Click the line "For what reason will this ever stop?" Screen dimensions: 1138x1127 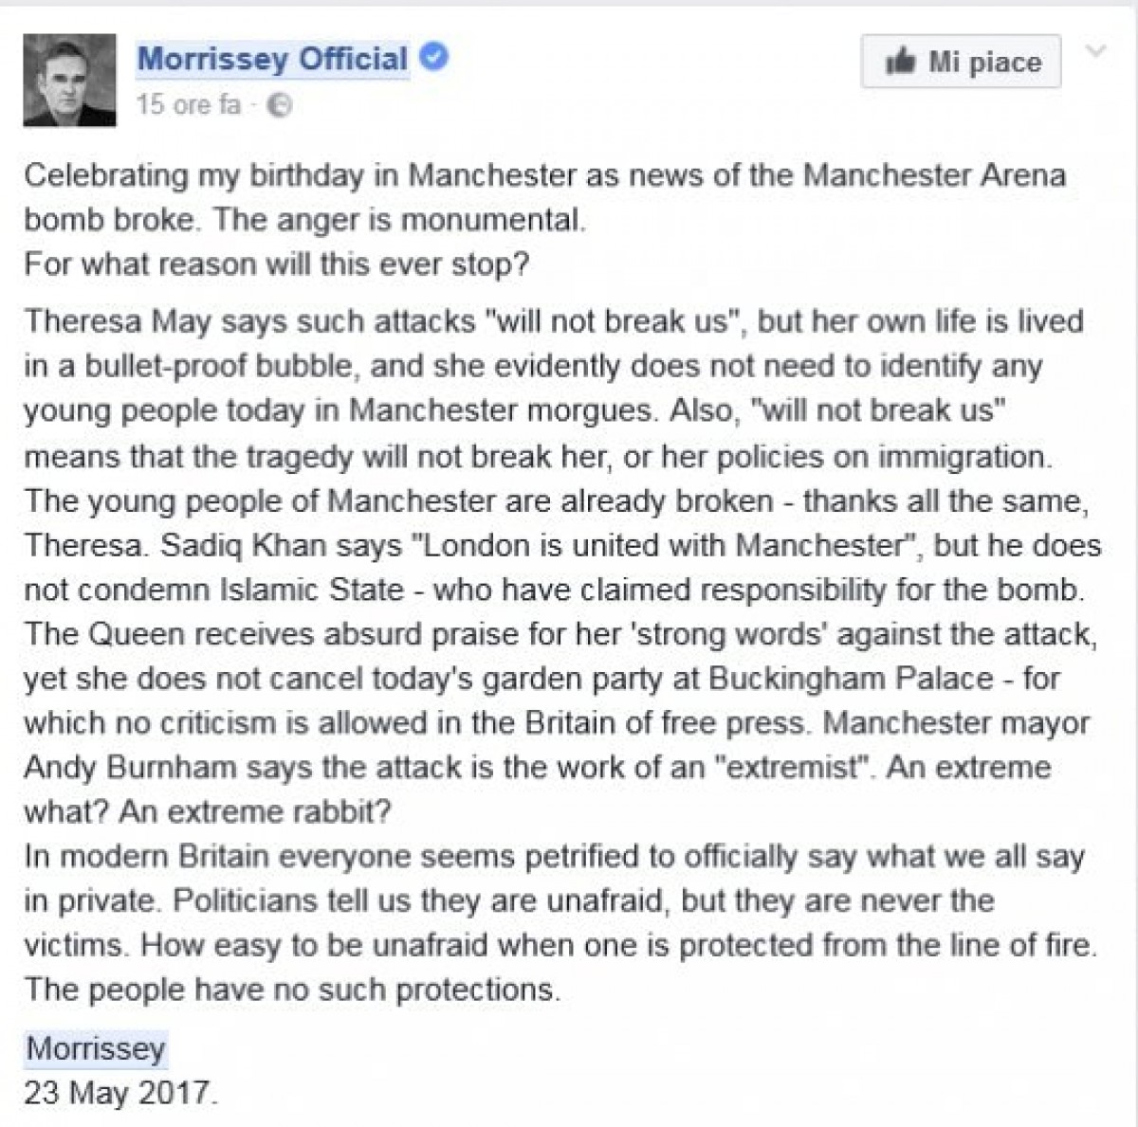pyautogui.click(x=275, y=264)
